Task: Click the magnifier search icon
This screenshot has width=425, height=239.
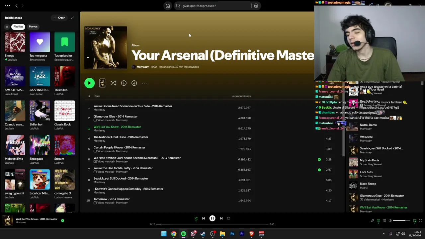Action: tap(178, 6)
